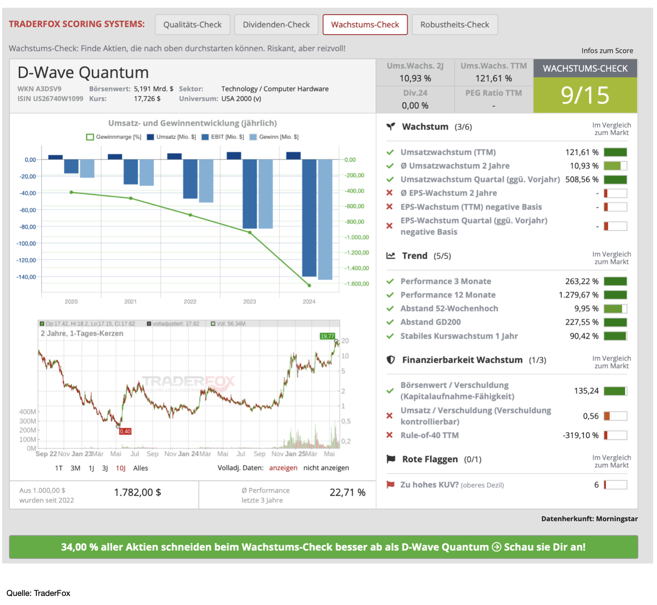This screenshot has height=605, width=657.
Task: Set the chart range to 1J
Action: [91, 468]
